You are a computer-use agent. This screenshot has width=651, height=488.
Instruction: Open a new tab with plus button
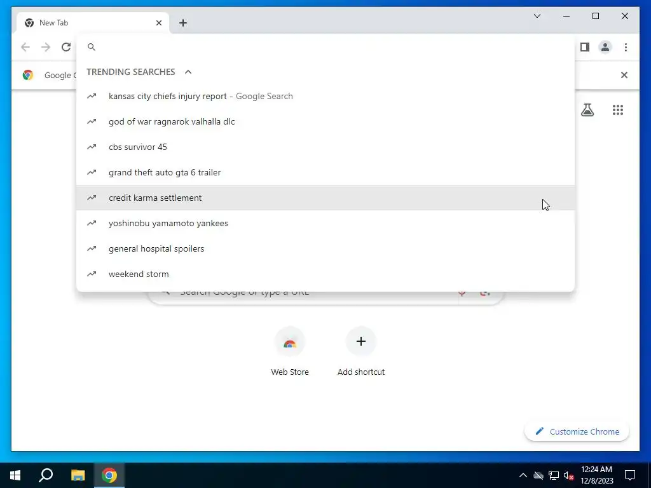click(x=183, y=23)
